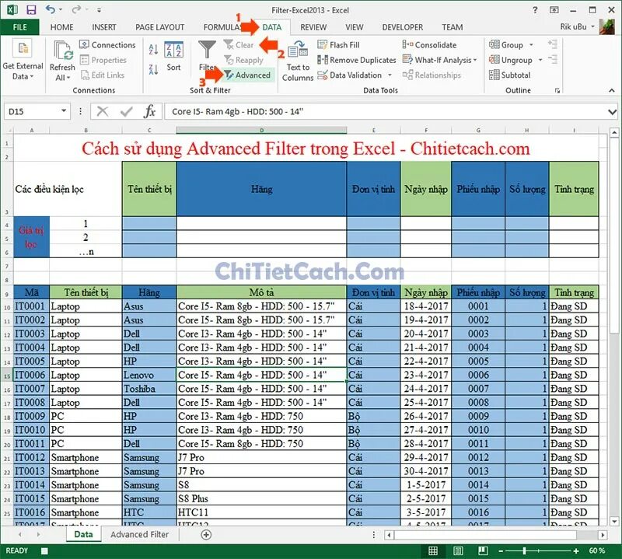Open Name Box dropdown
Screen dimensions: 622x559
(64, 111)
